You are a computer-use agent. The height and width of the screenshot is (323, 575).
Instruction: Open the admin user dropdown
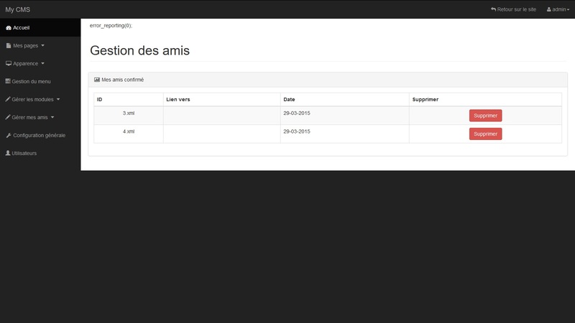tap(558, 9)
